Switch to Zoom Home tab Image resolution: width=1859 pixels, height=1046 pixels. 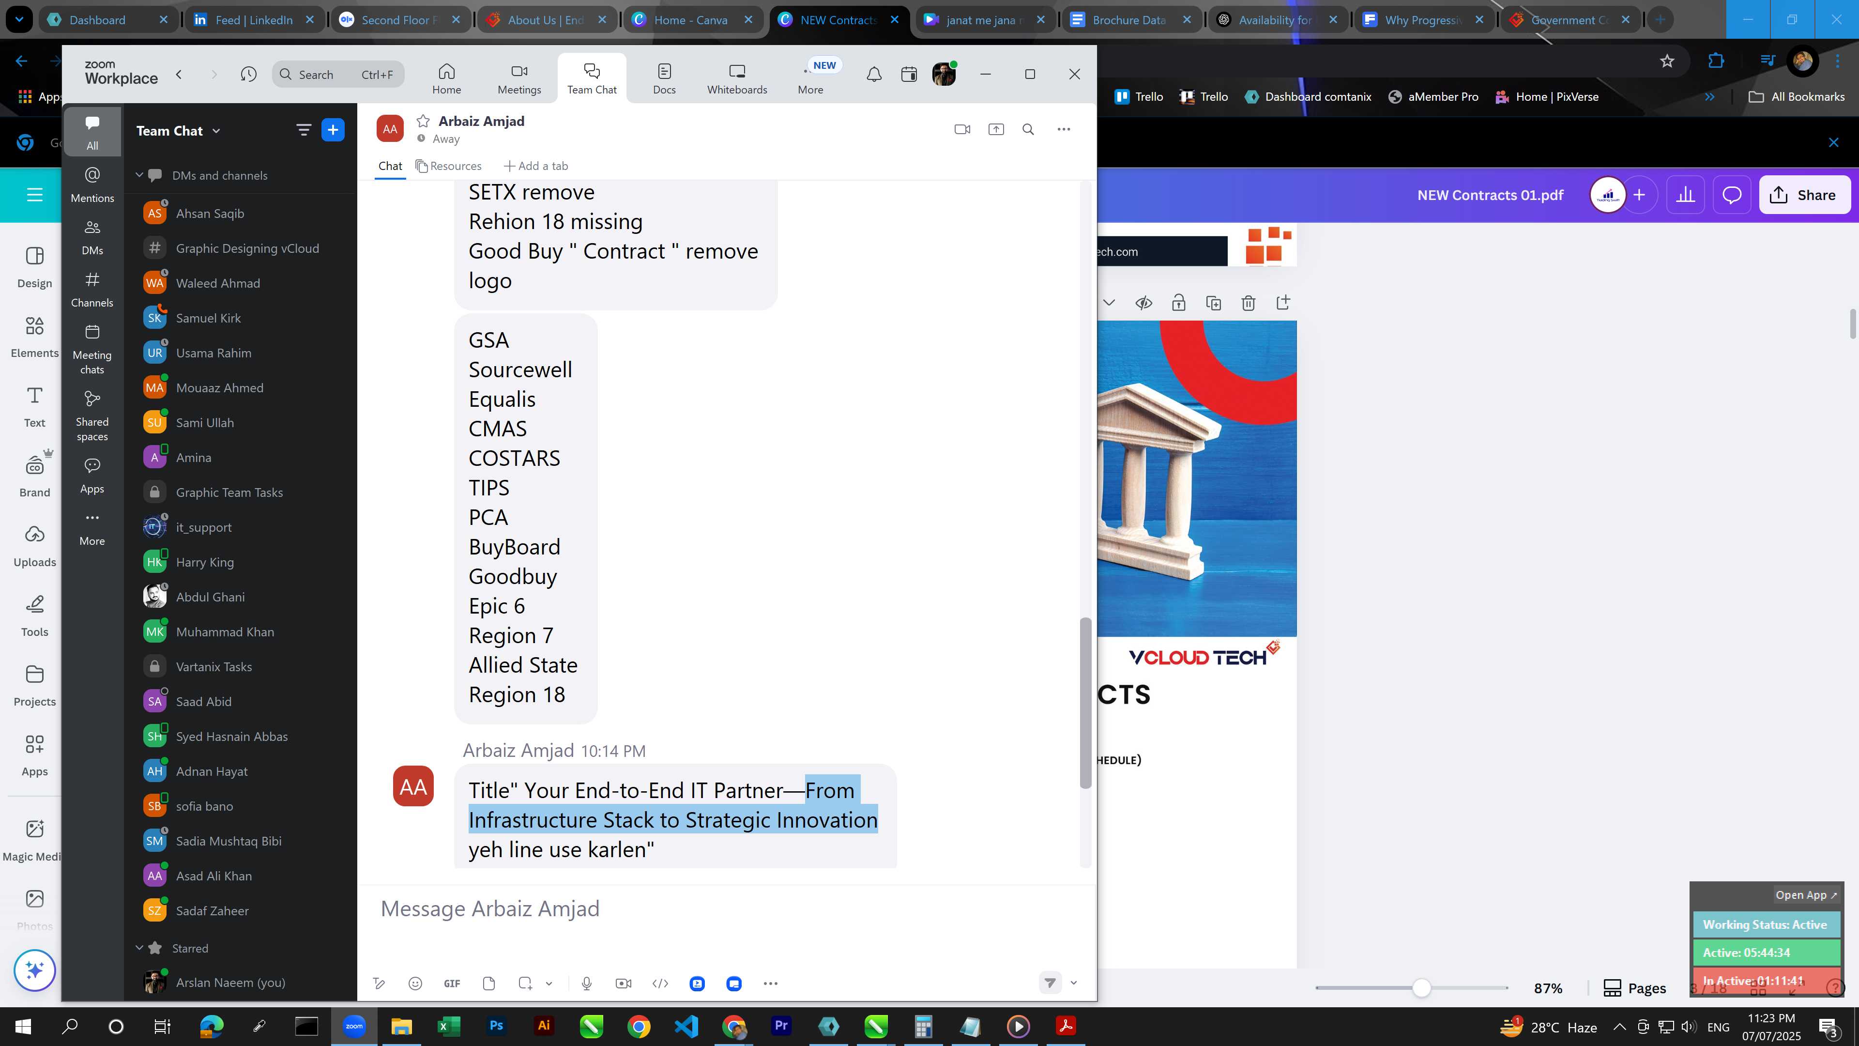coord(447,78)
